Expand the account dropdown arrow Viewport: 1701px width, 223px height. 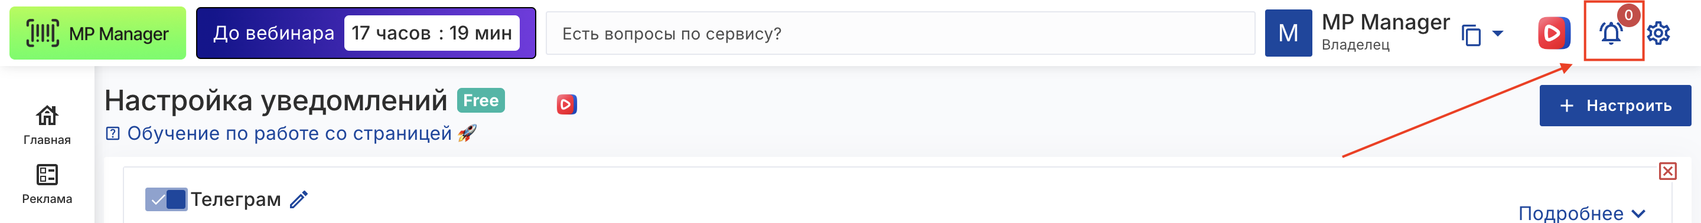tap(1498, 33)
